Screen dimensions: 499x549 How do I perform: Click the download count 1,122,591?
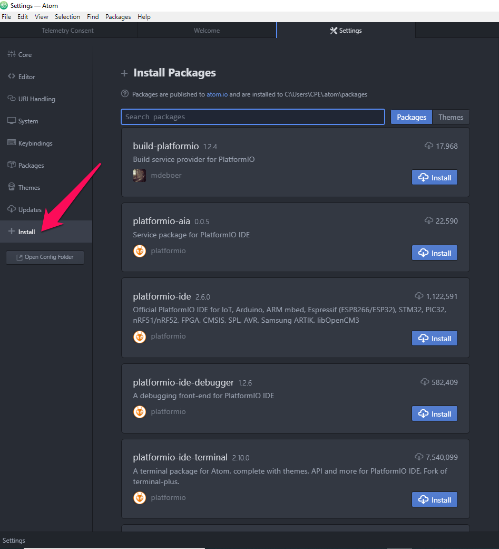[x=442, y=296]
